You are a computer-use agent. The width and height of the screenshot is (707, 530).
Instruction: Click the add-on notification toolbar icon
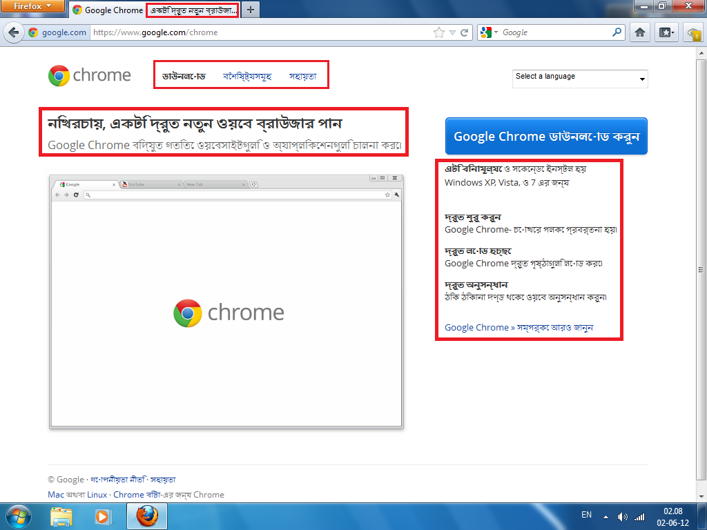695,33
